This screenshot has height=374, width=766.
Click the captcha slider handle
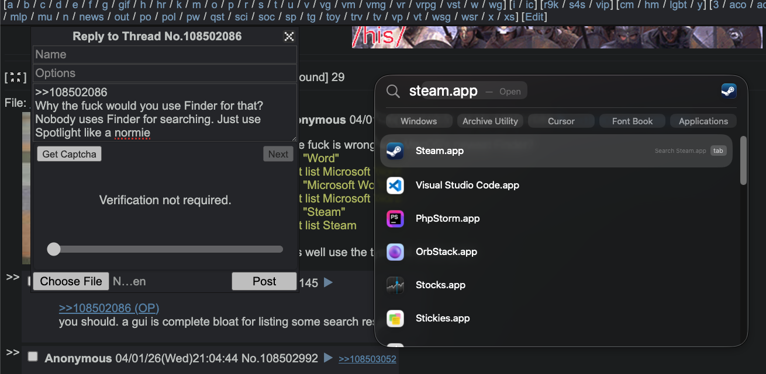click(x=54, y=249)
